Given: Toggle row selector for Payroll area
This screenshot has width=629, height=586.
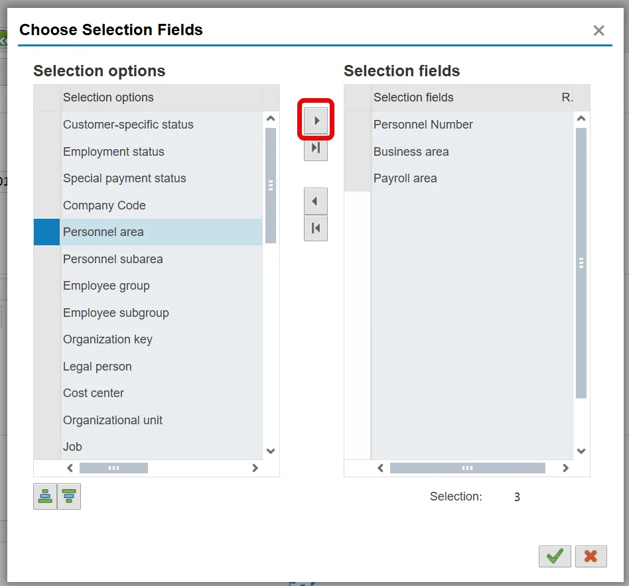Looking at the screenshot, I should click(x=357, y=178).
